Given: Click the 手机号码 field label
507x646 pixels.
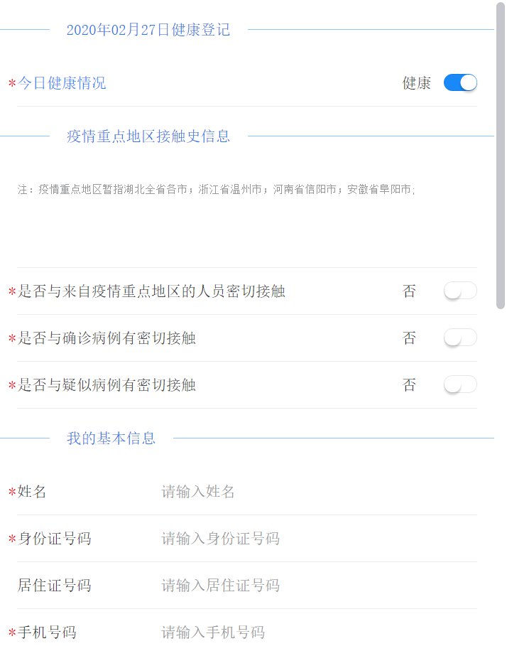Looking at the screenshot, I should pos(47,632).
